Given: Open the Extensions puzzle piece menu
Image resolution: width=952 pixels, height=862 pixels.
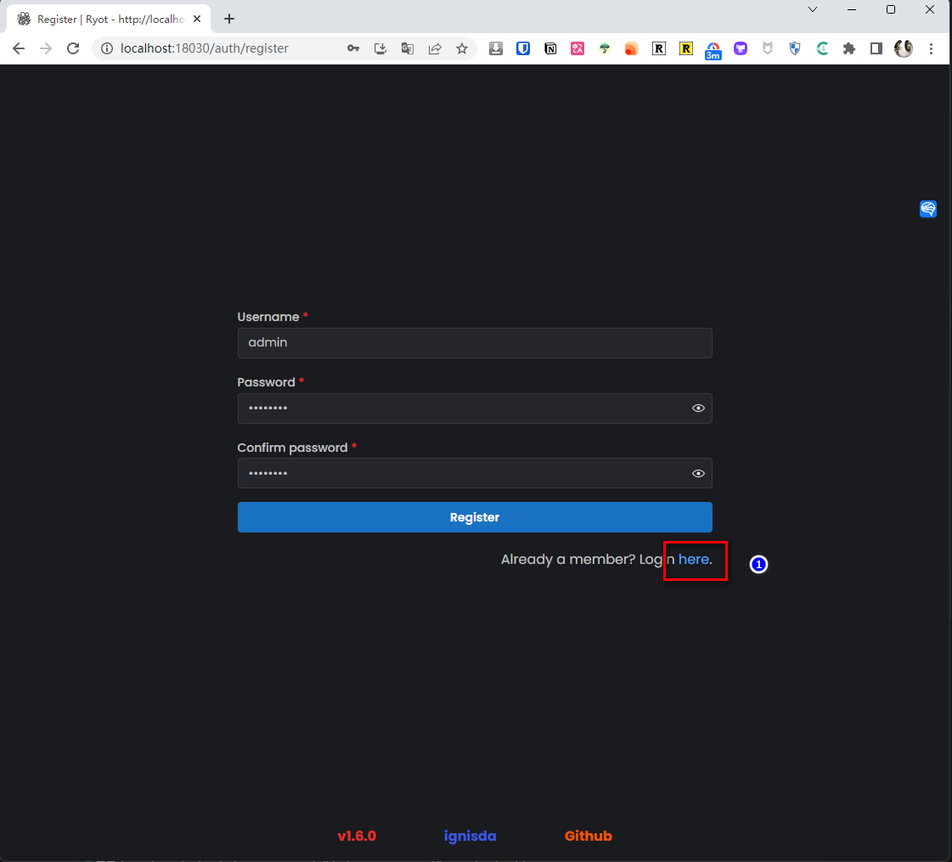Looking at the screenshot, I should pos(848,49).
